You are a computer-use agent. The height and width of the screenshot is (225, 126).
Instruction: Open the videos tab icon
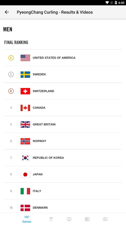pyautogui.click(x=69, y=219)
